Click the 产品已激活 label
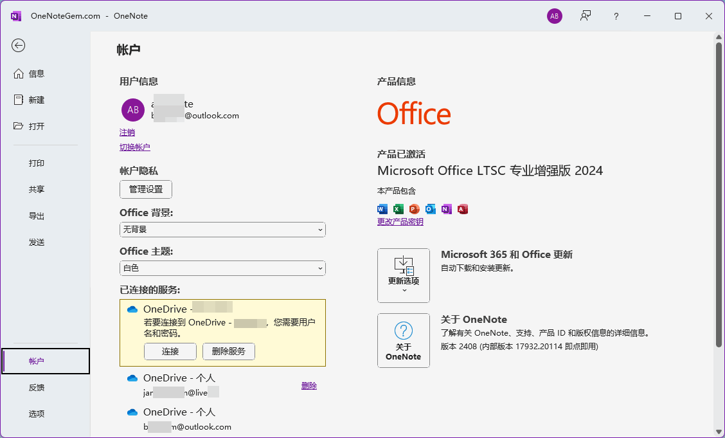Viewport: 725px width, 438px height. point(401,154)
